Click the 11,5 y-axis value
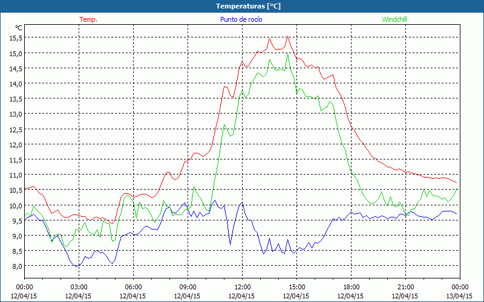Screen dimensions: 484x302 point(16,159)
